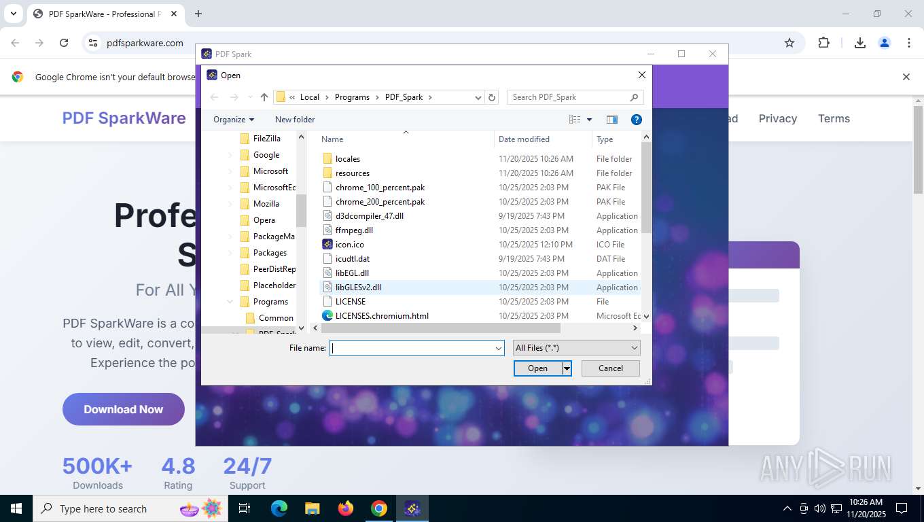Screen dimensions: 924x522
Task: Click Programs in the breadcrumb path
Action: click(x=352, y=97)
